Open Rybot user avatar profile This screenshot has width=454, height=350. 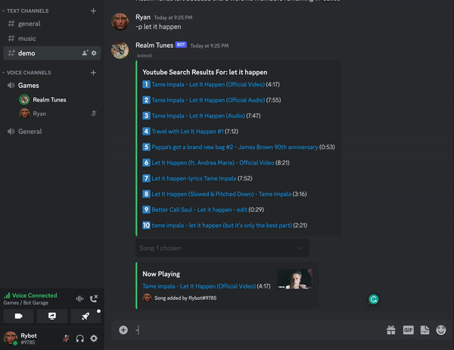pyautogui.click(x=11, y=338)
